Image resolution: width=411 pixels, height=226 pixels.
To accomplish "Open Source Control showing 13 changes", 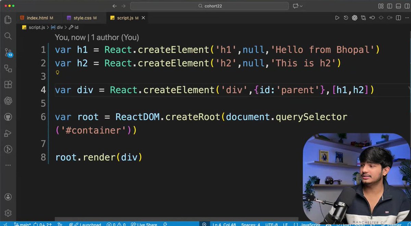I will [x=8, y=52].
